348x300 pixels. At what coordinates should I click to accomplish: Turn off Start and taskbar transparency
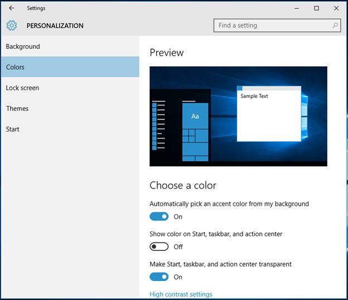click(x=159, y=277)
